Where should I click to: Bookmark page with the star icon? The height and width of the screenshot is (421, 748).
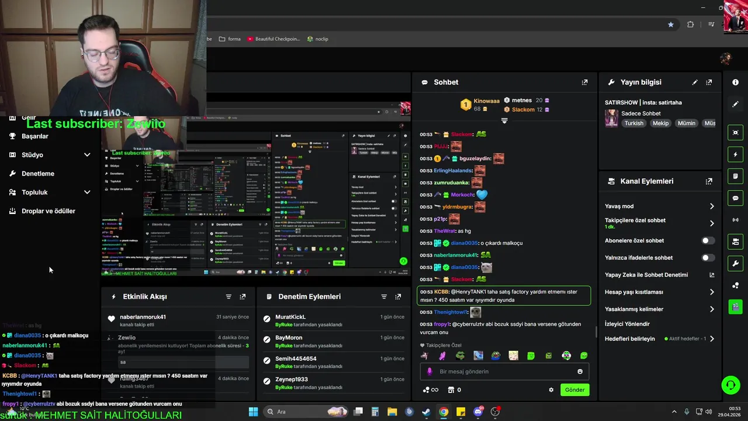(671, 25)
